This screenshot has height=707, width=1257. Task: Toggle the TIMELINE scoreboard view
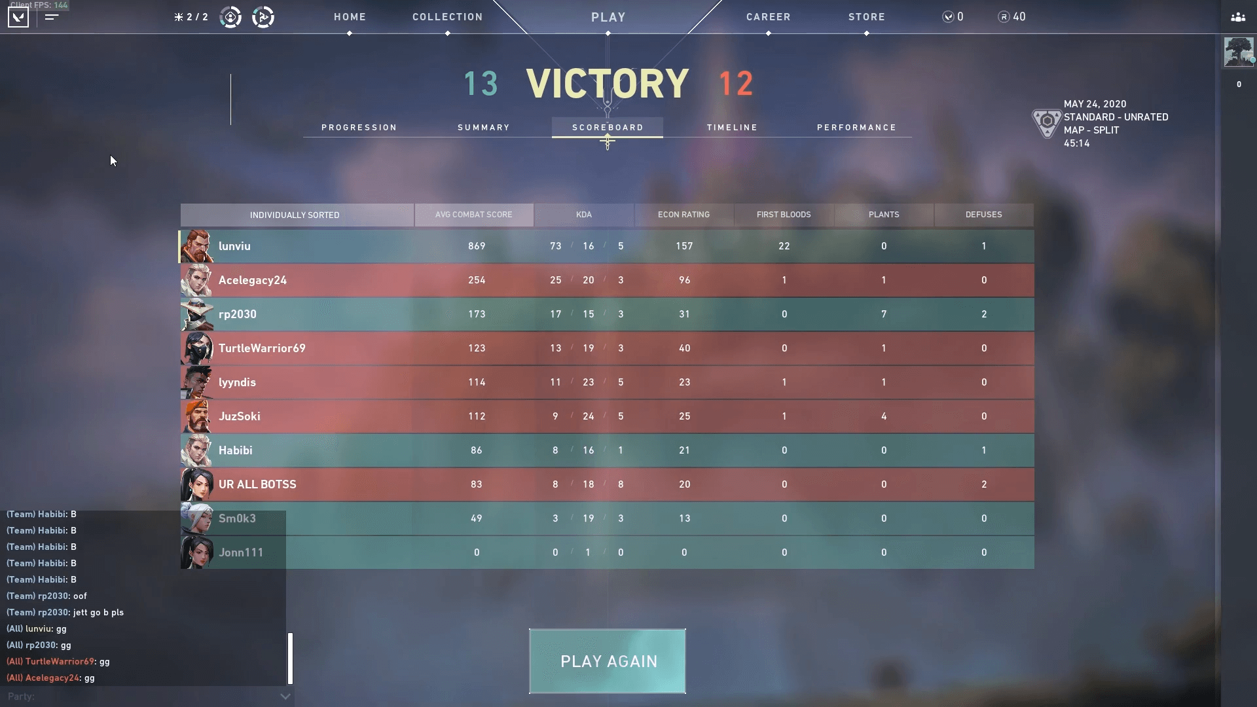732,127
